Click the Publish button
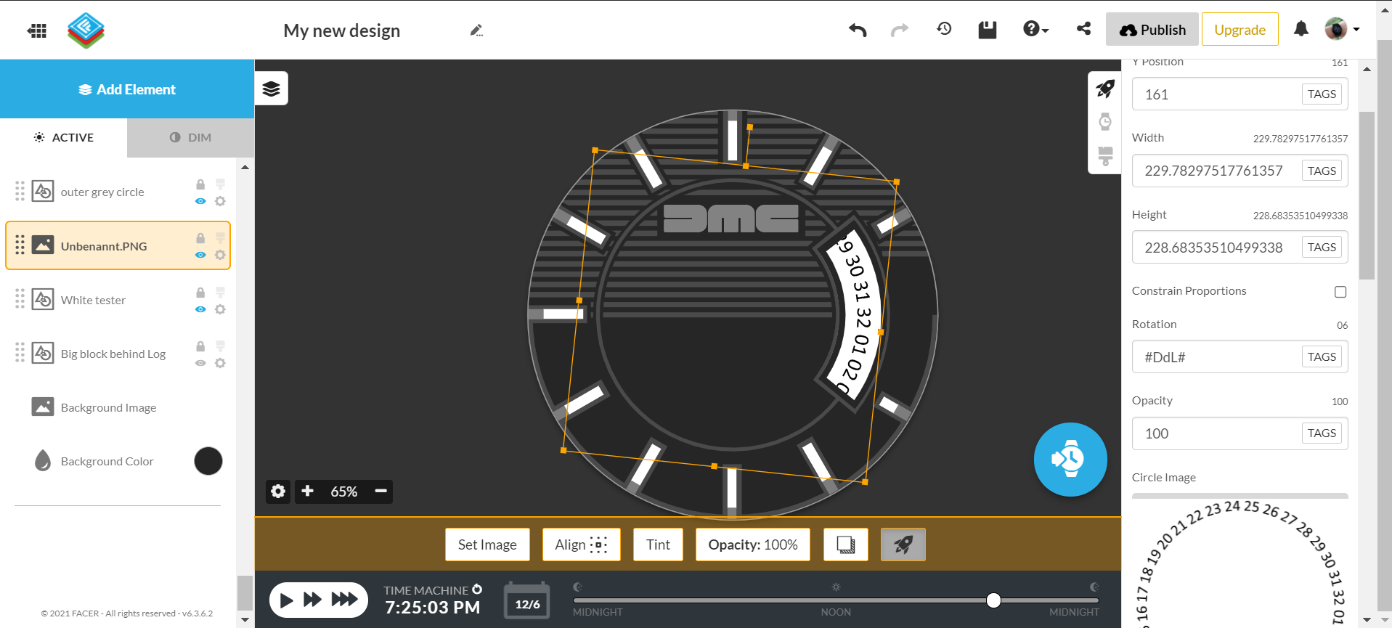 click(x=1152, y=30)
